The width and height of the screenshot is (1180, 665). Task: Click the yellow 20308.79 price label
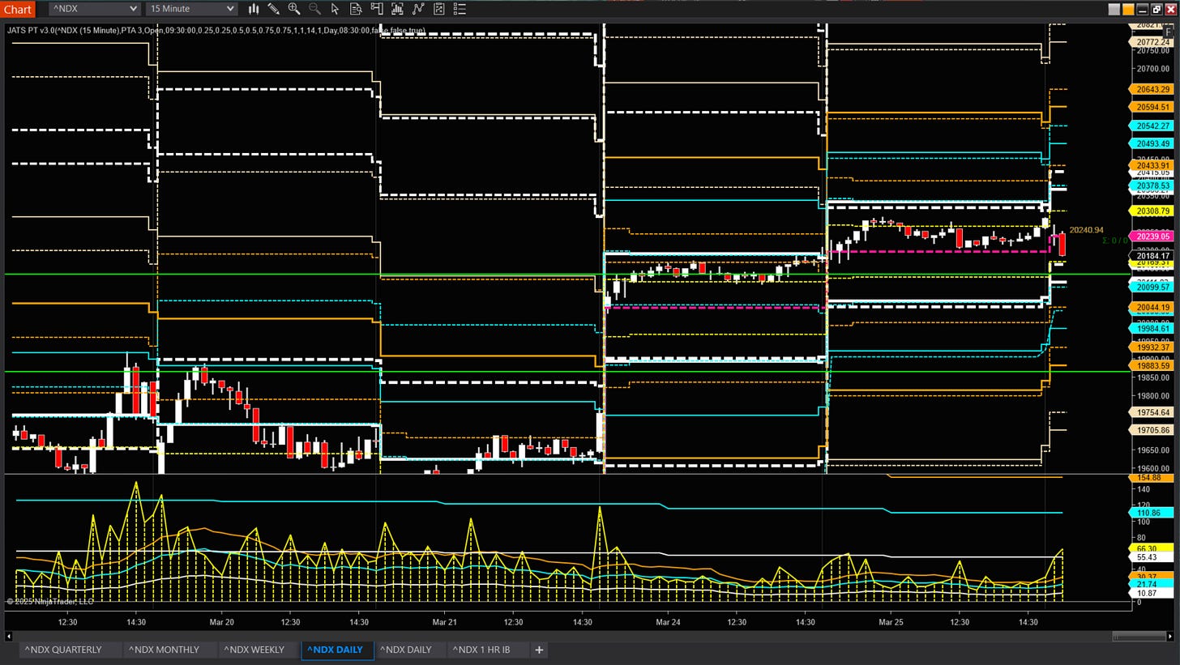[x=1152, y=211]
